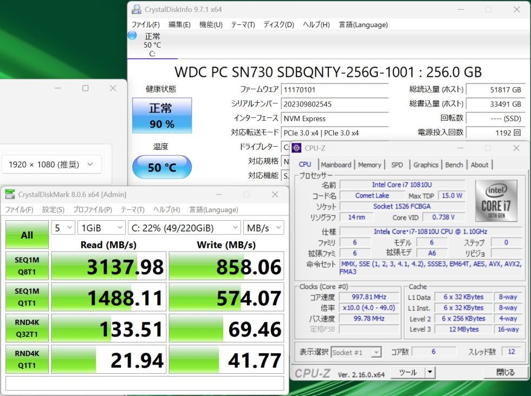
Task: Open the ツール dropdown arrow in CPU-Z
Action: [x=430, y=372]
